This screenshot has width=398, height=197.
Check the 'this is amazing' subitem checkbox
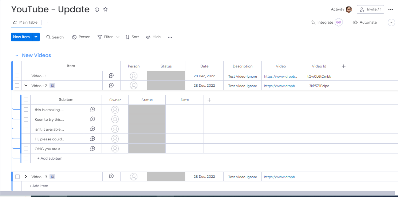[26, 110]
